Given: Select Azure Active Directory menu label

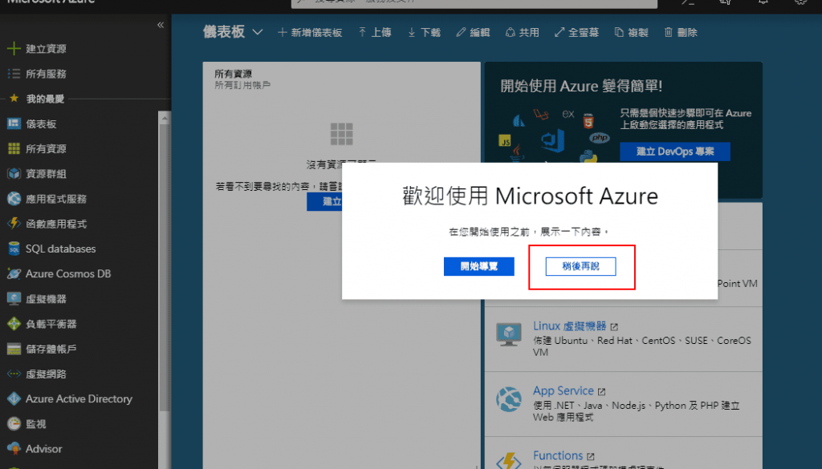Looking at the screenshot, I should [x=79, y=399].
